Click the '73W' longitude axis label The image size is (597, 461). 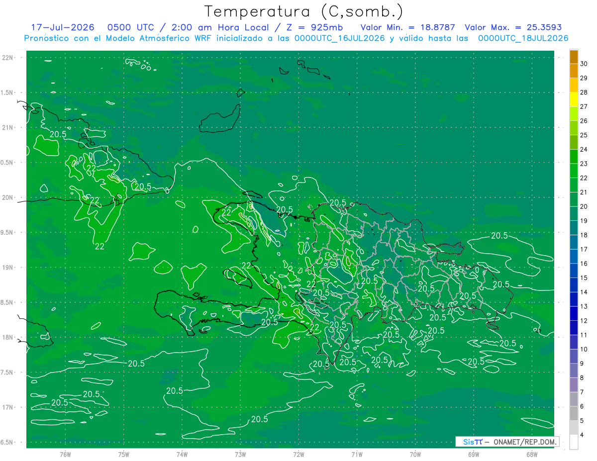(240, 454)
